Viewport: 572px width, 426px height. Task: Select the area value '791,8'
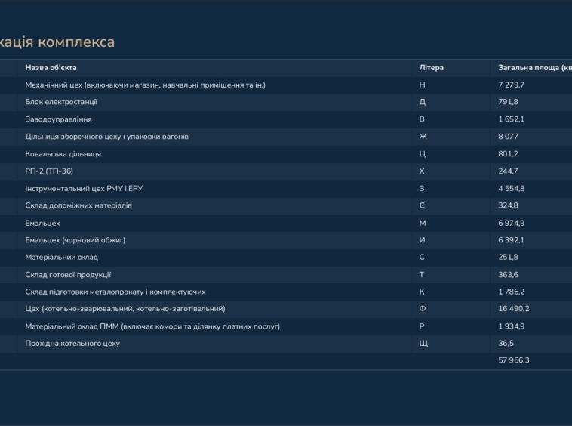(508, 102)
